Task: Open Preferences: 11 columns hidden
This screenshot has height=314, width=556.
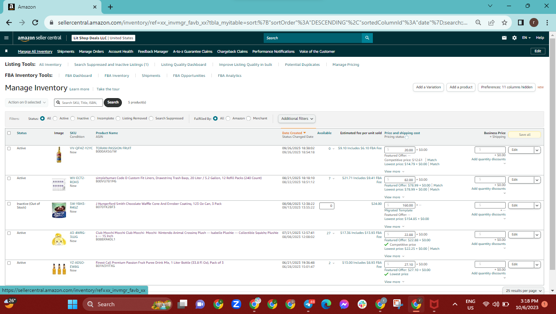Action: 507,87
